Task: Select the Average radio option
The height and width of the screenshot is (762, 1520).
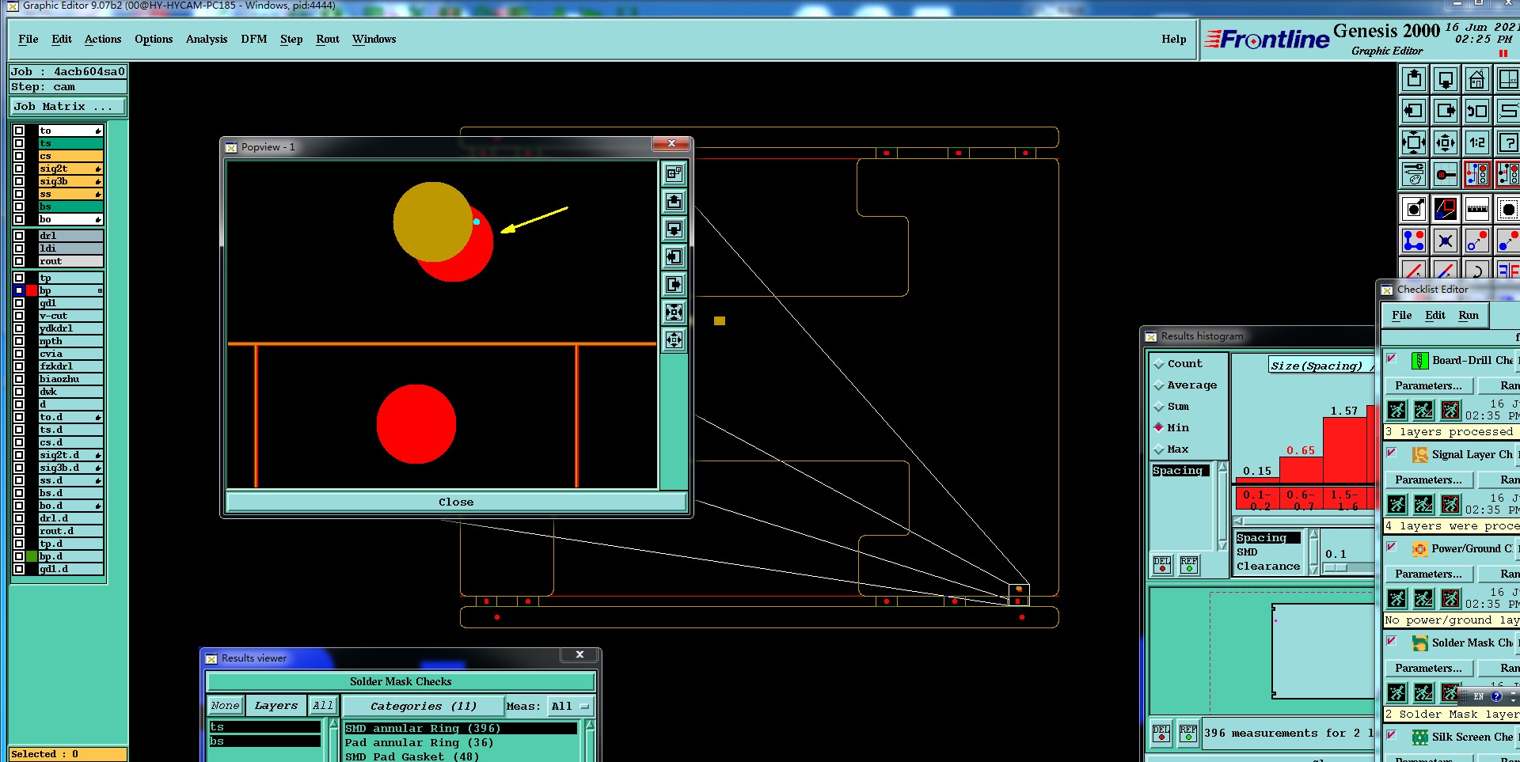Action: pyautogui.click(x=1185, y=385)
